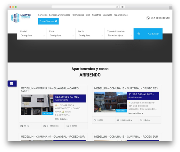This screenshot has width=180, height=152.
Task: Open the Servicios menu
Action: click(x=42, y=15)
